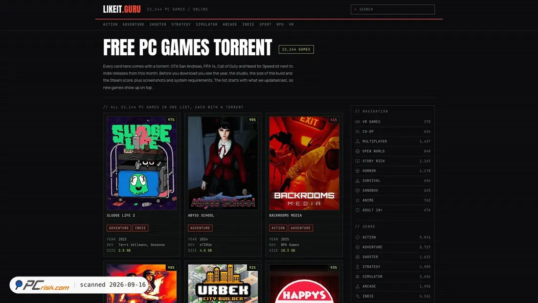Click the Indie genre sparkle icon
538x303 pixels.
[x=358, y=296]
